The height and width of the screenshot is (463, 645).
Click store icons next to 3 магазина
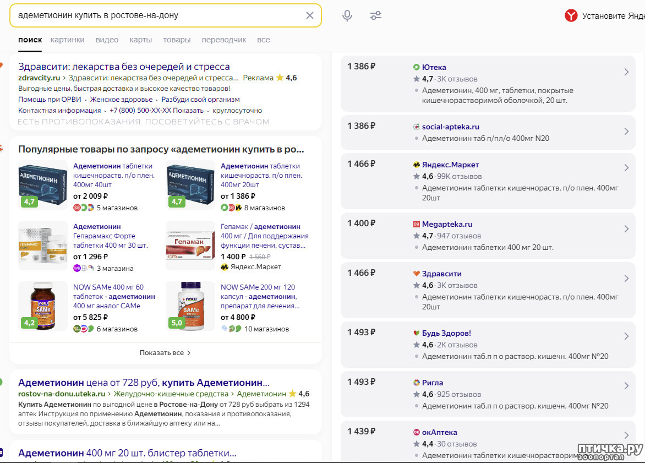(84, 268)
